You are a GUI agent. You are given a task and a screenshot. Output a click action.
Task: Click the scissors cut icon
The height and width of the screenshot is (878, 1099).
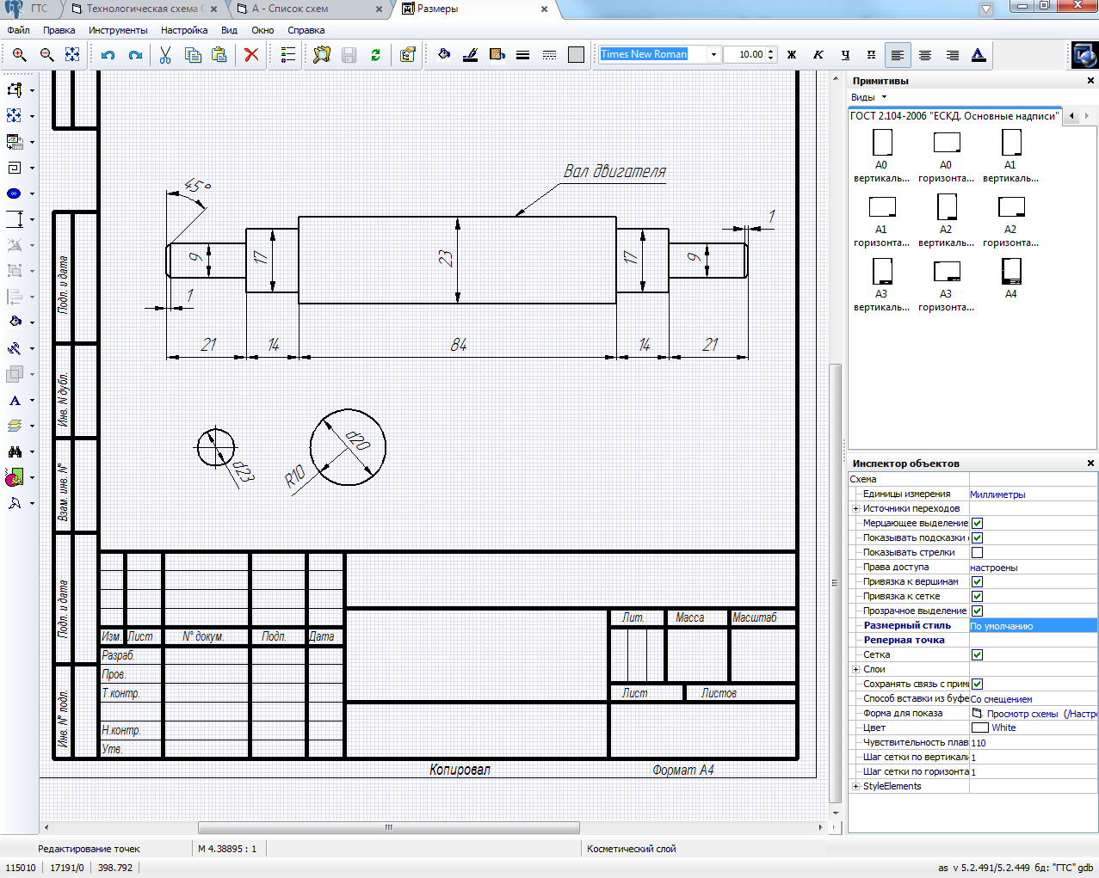point(165,55)
